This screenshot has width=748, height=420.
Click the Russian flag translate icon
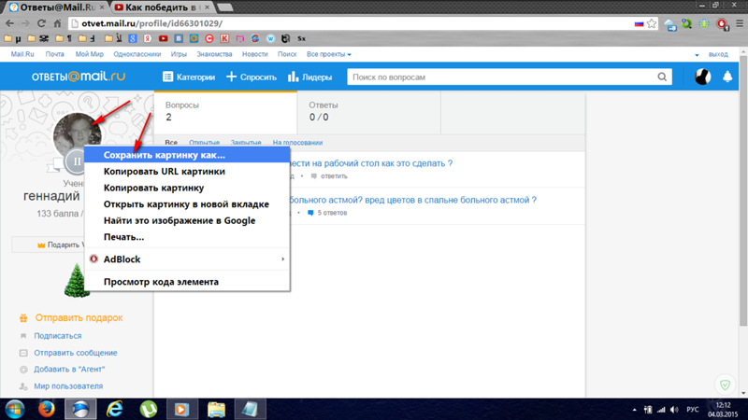(639, 24)
